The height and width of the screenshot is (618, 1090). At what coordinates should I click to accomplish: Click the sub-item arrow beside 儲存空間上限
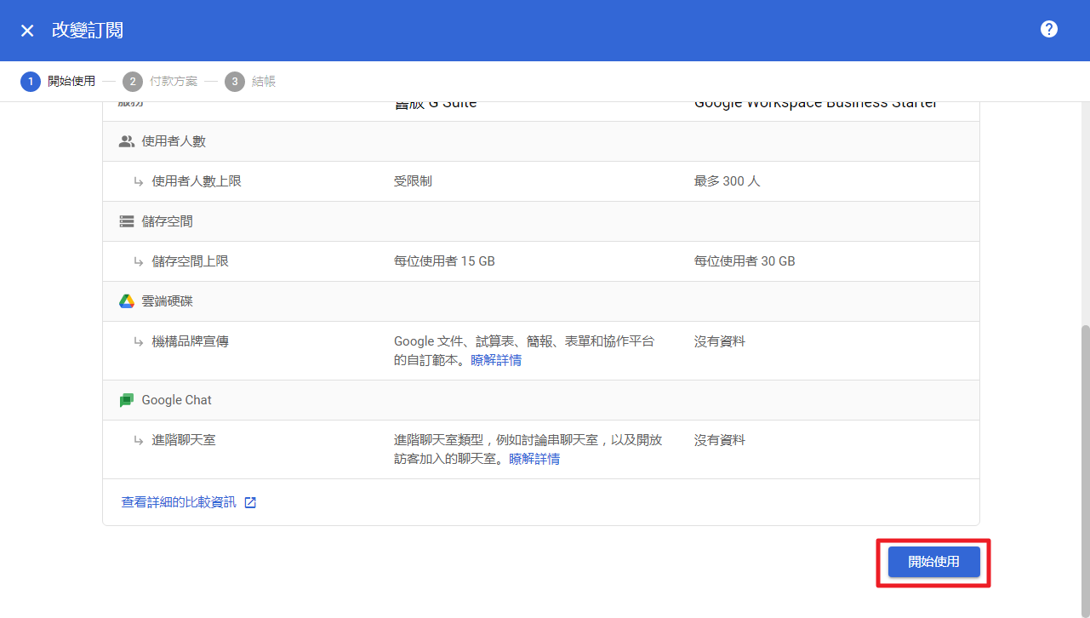138,261
